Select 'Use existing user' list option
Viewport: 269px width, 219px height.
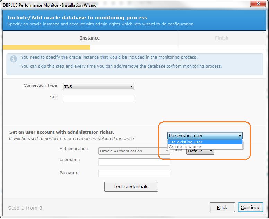(205, 142)
